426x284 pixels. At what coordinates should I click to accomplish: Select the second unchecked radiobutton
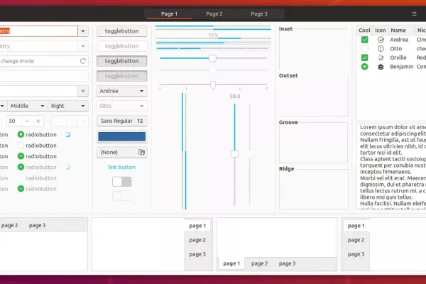point(21,146)
